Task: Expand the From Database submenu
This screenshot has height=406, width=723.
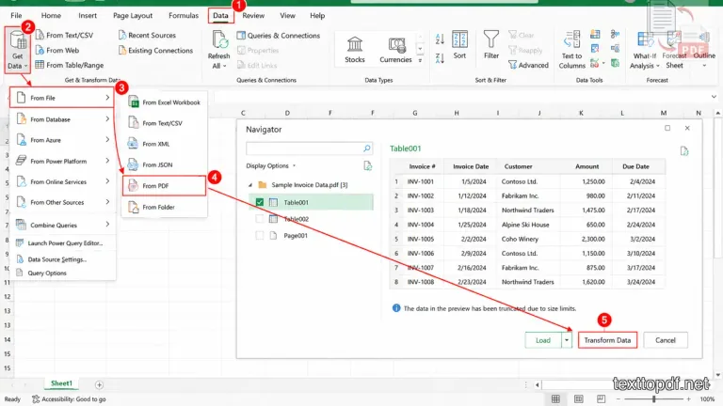Action: click(62, 119)
